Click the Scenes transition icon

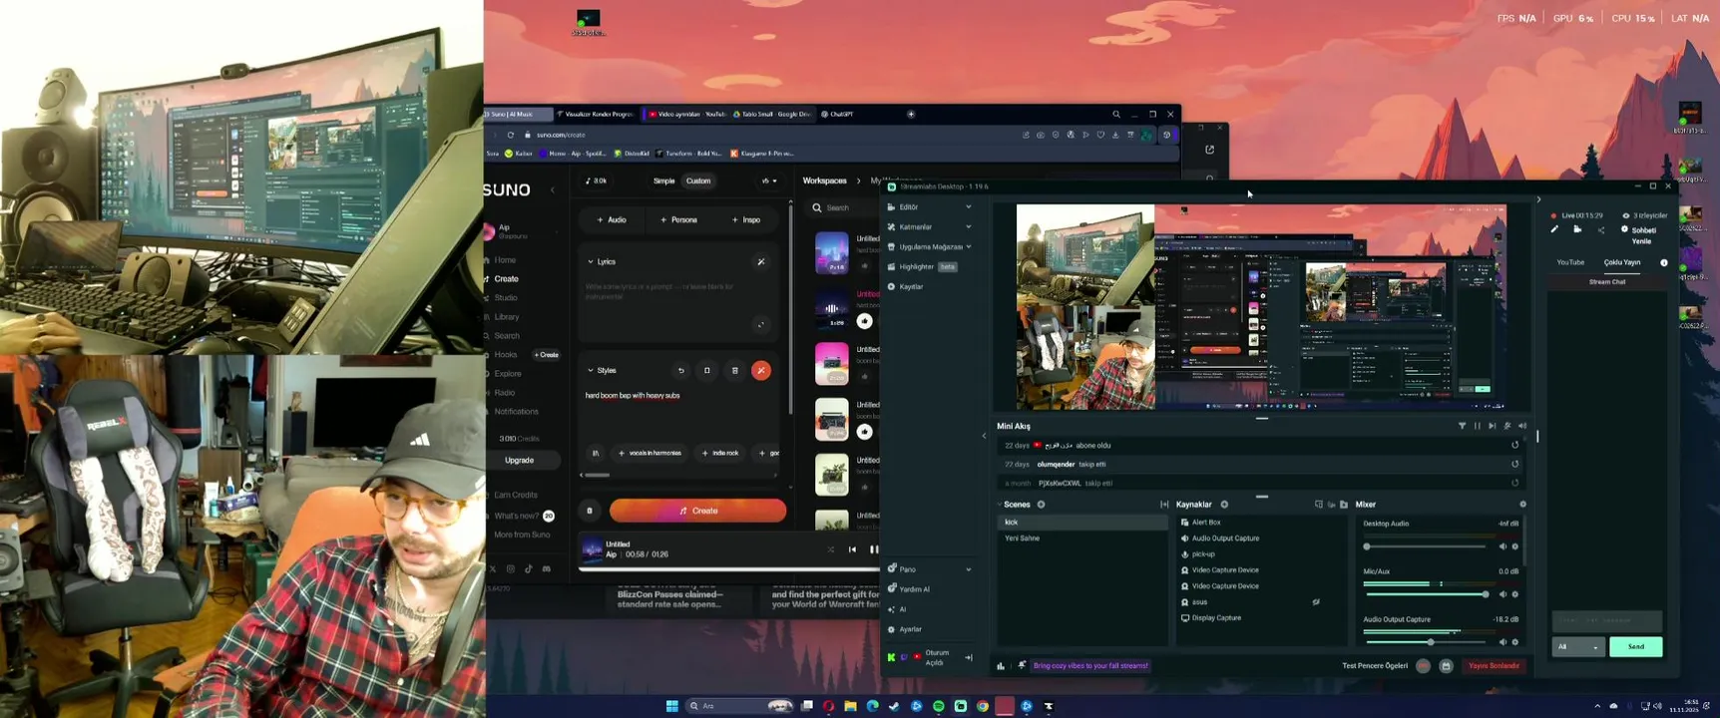click(1164, 505)
